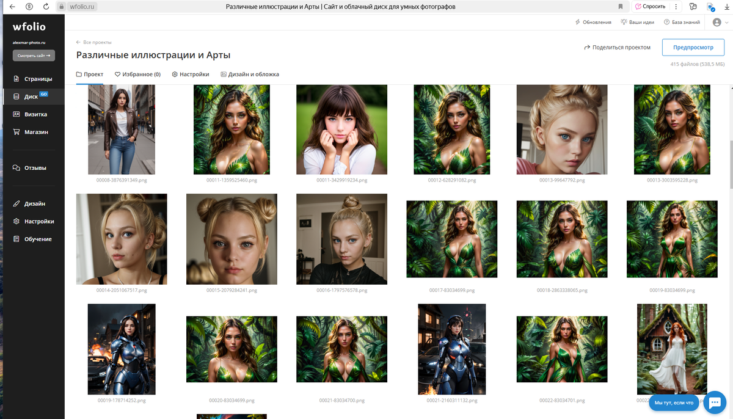The width and height of the screenshot is (733, 419).
Task: Open thumbnail 00012-628291082.png
Action: [x=452, y=129]
